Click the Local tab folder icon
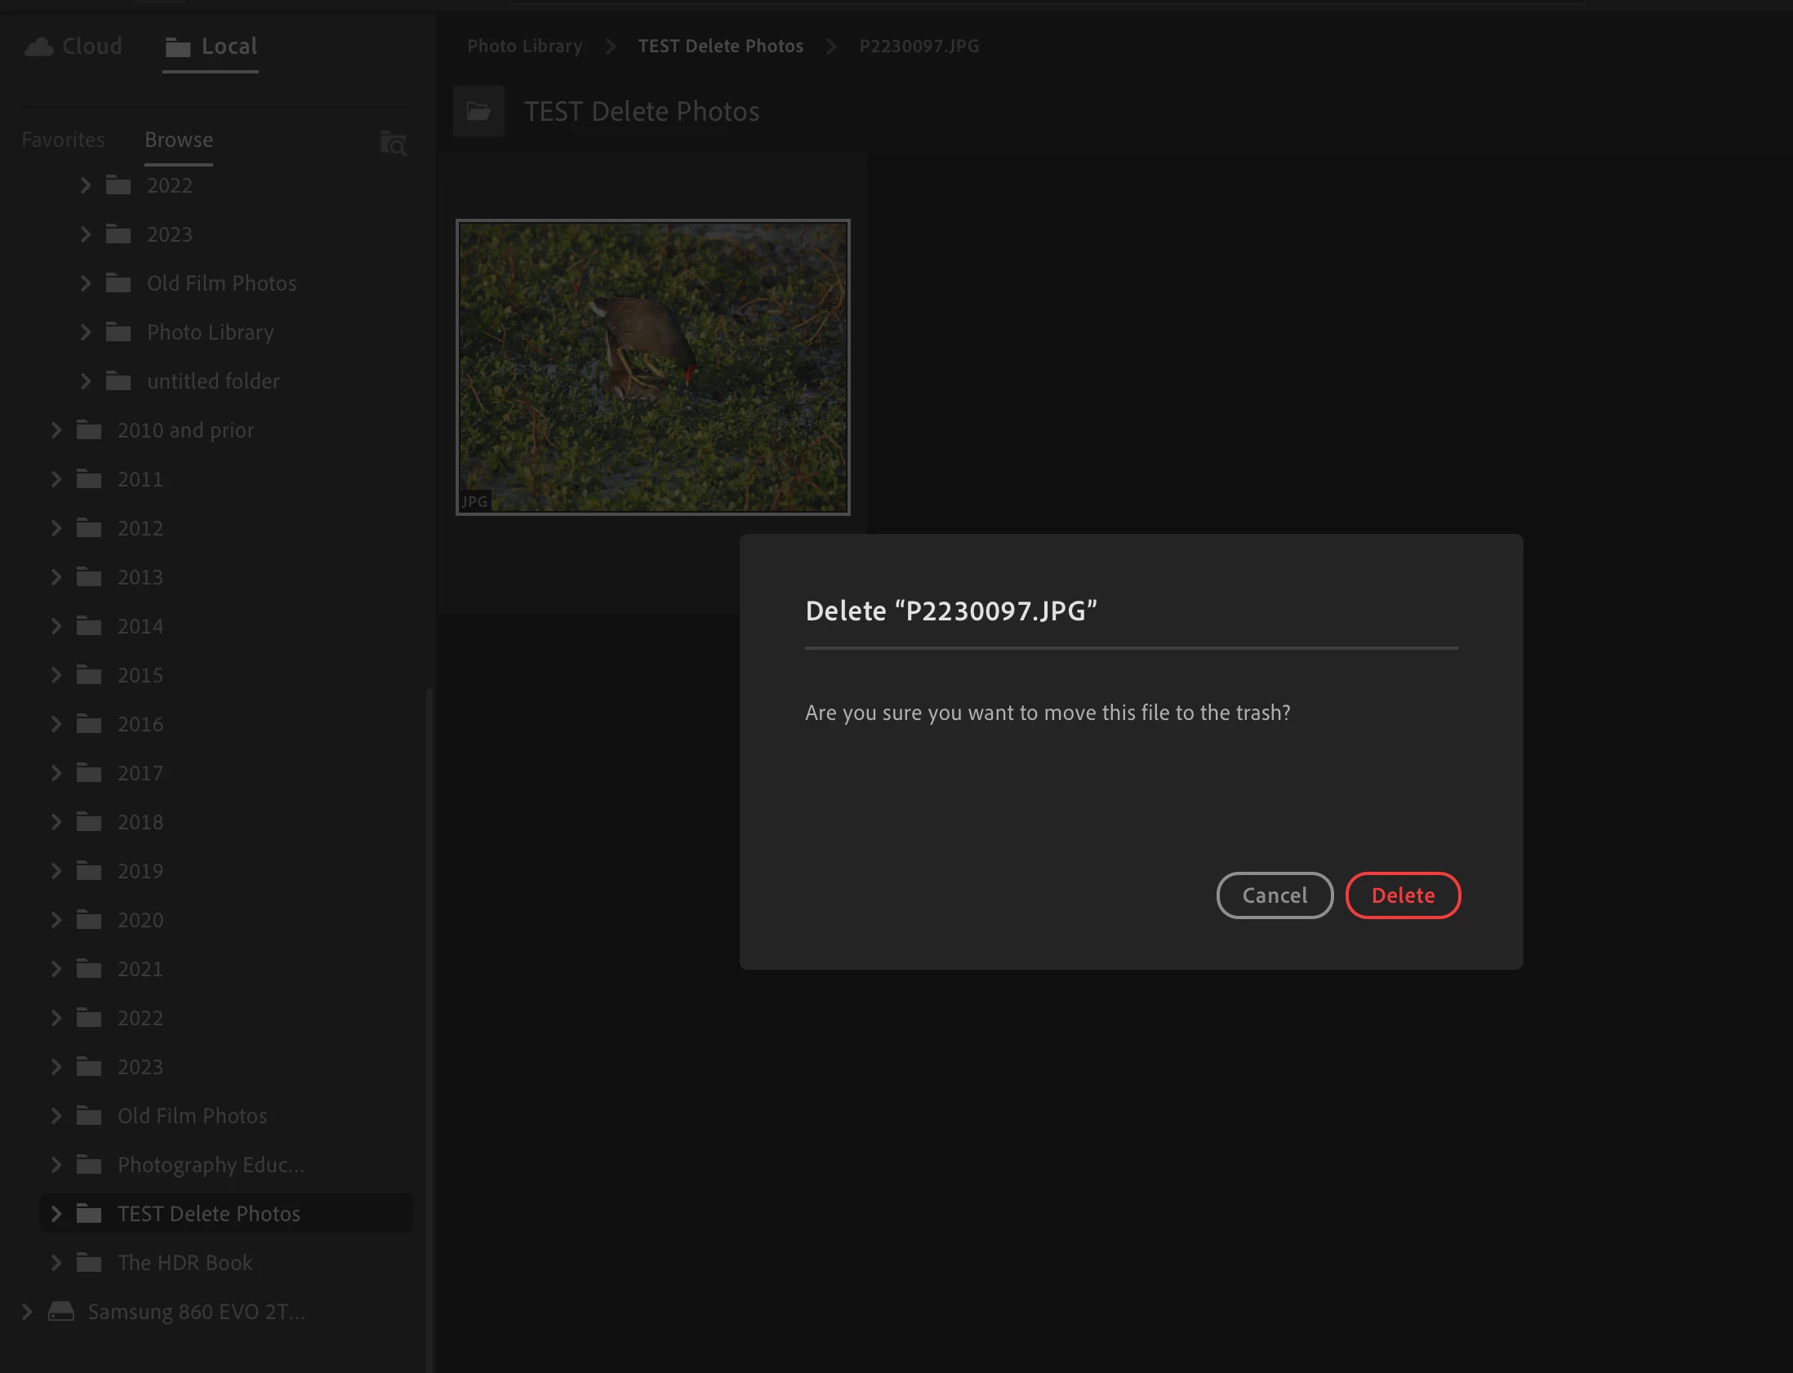The height and width of the screenshot is (1373, 1793). click(x=178, y=47)
